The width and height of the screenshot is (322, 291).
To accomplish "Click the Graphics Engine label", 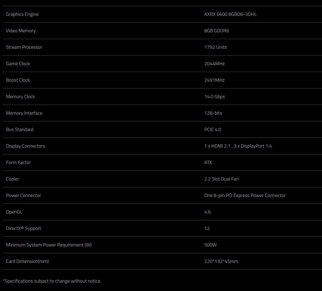I will click(x=22, y=14).
